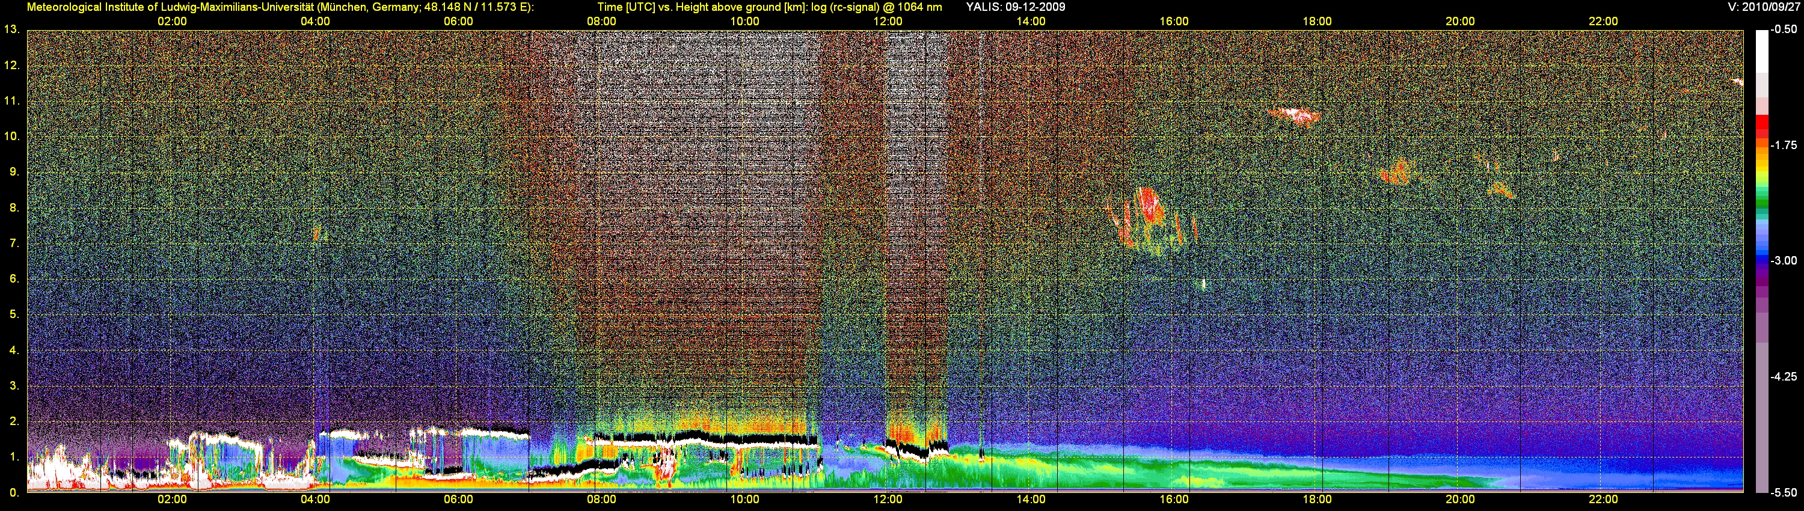Screen dimensions: 1804x511
Task: Click the '16:00' label on the bottom time axis
Action: [1174, 500]
